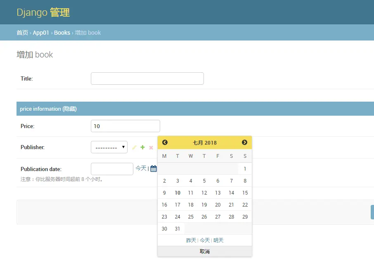Select day 23 in calendar
The width and height of the screenshot is (374, 264).
tap(164, 216)
